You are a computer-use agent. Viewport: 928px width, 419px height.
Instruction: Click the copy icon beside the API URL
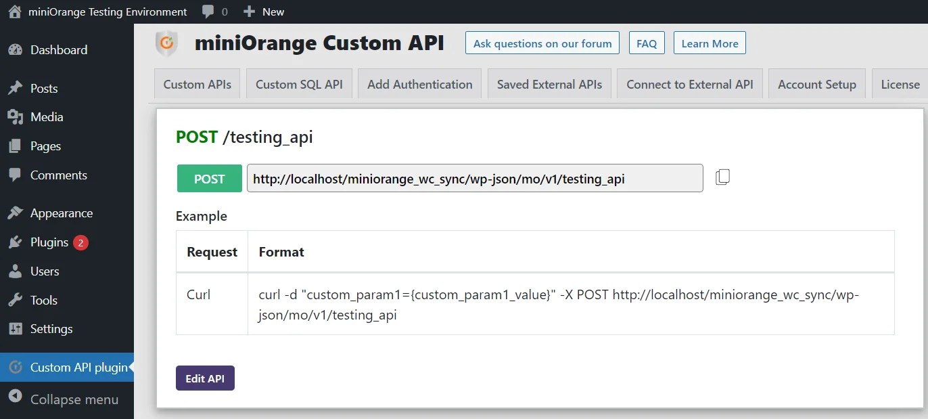click(722, 177)
